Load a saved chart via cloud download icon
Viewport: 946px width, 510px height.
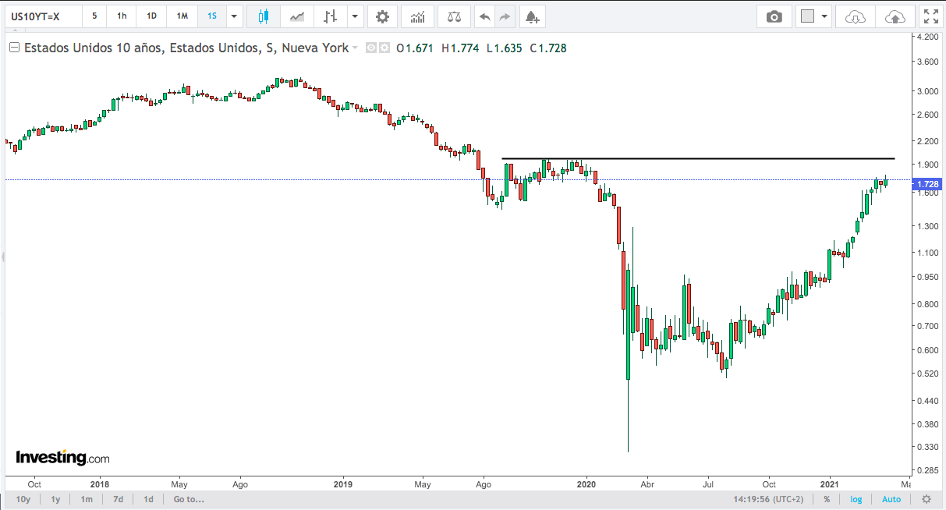tap(856, 16)
